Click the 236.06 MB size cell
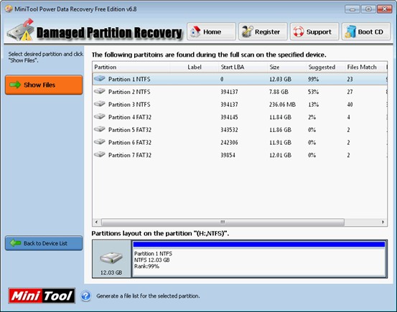The width and height of the screenshot is (397, 312). tap(282, 105)
